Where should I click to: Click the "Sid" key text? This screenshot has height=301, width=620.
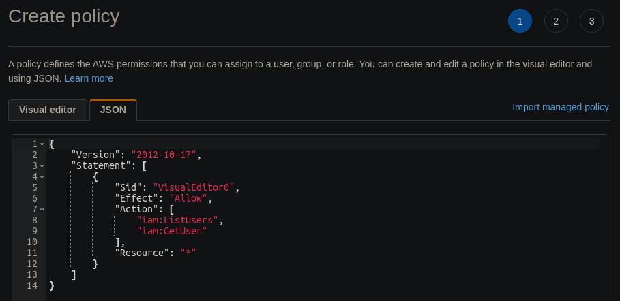coord(128,187)
